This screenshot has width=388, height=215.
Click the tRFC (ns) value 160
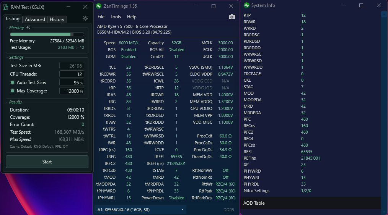click(x=129, y=150)
